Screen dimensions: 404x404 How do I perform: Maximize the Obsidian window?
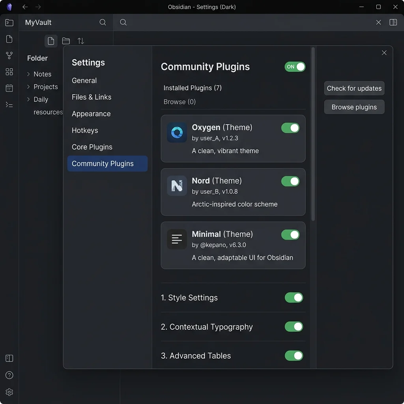pyautogui.click(x=378, y=7)
